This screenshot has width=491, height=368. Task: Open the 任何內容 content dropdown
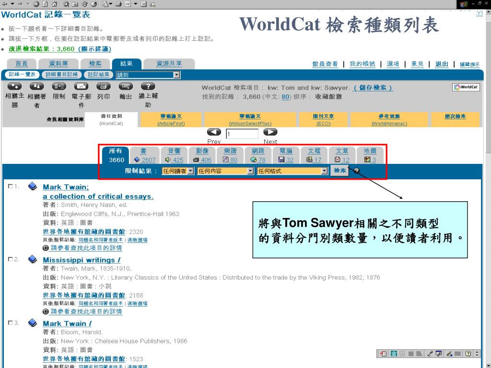click(225, 171)
